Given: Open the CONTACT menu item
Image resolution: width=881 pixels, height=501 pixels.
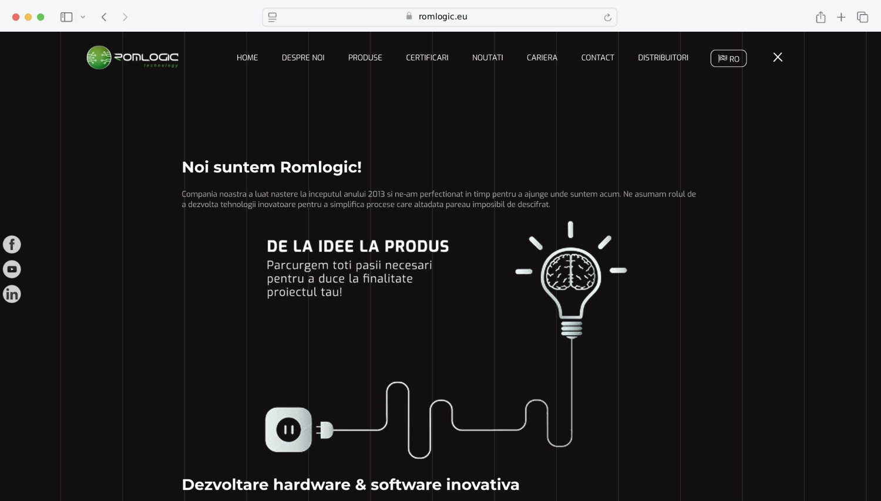Looking at the screenshot, I should point(597,57).
